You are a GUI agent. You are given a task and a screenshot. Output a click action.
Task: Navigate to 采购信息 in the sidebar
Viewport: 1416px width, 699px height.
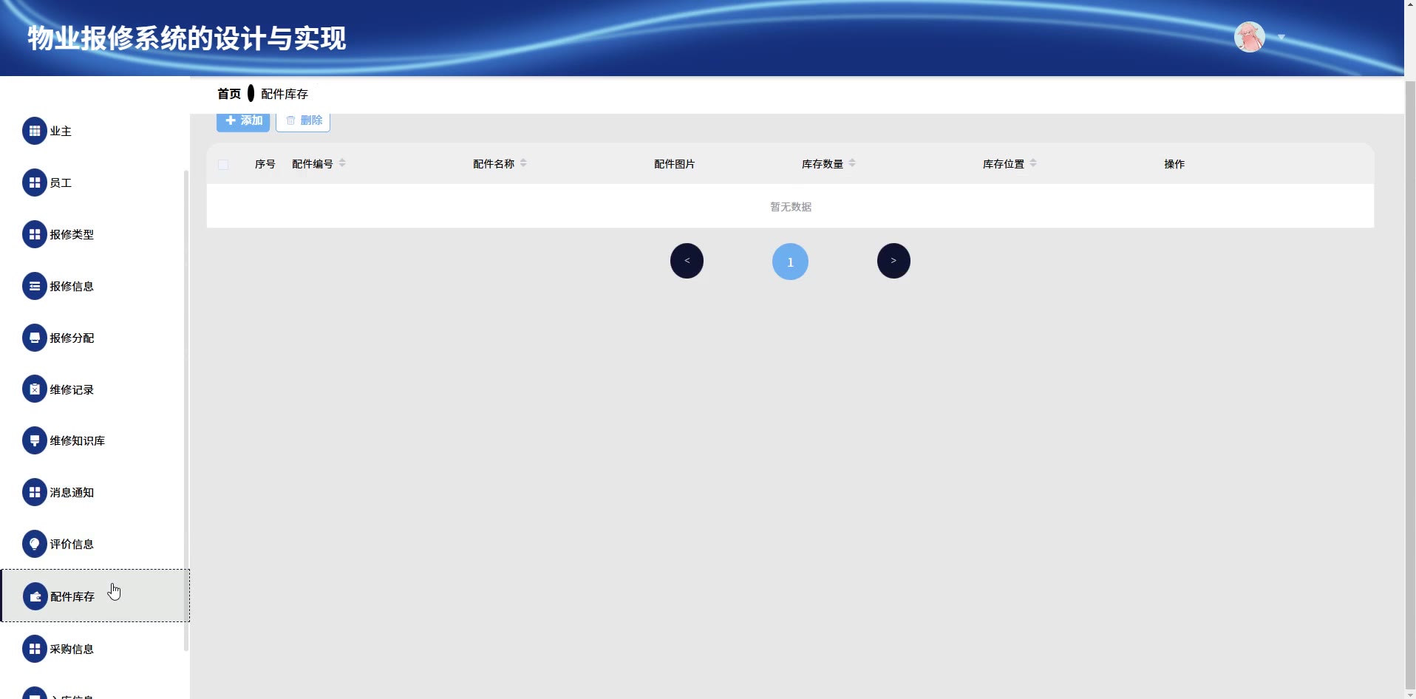point(95,649)
